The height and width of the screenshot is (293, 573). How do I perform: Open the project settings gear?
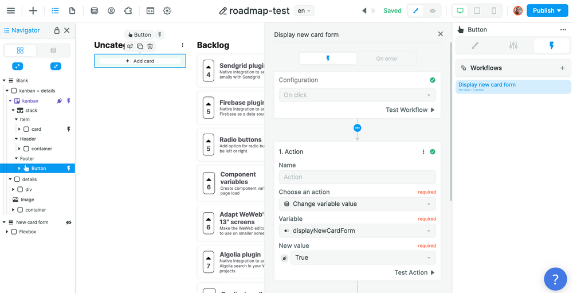click(x=167, y=11)
